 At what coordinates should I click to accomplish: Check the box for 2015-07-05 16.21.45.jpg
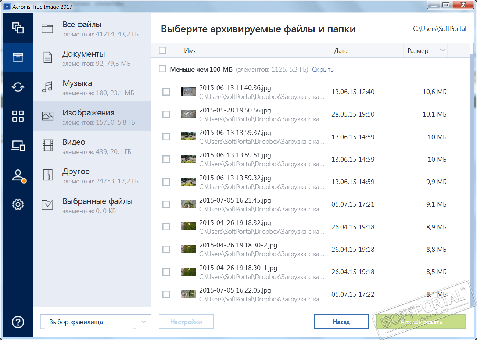pyautogui.click(x=166, y=204)
